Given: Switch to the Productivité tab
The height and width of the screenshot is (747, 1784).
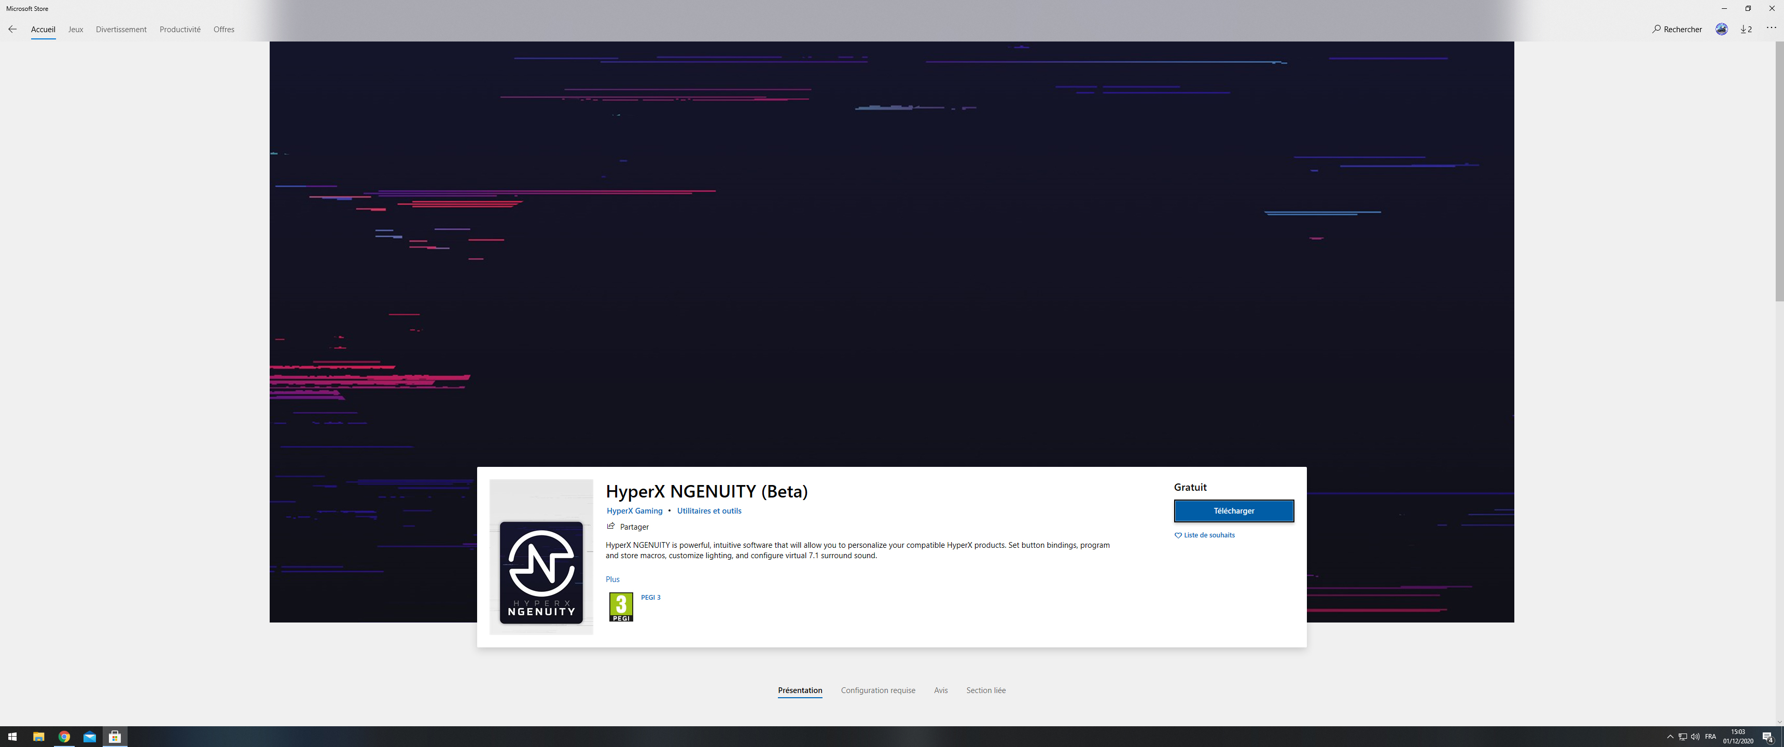Looking at the screenshot, I should (179, 29).
